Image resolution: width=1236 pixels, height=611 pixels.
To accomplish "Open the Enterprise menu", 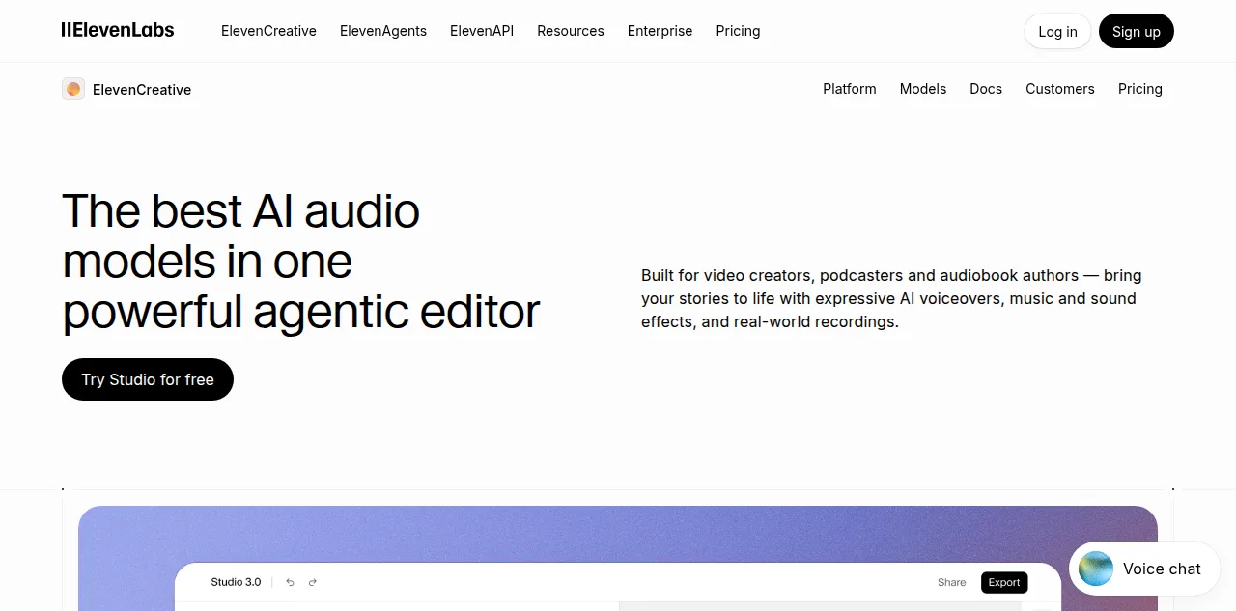I will [x=660, y=31].
